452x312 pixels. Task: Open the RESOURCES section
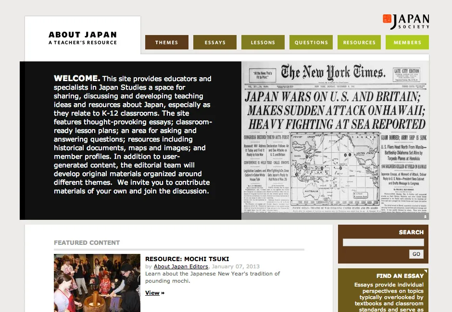359,42
